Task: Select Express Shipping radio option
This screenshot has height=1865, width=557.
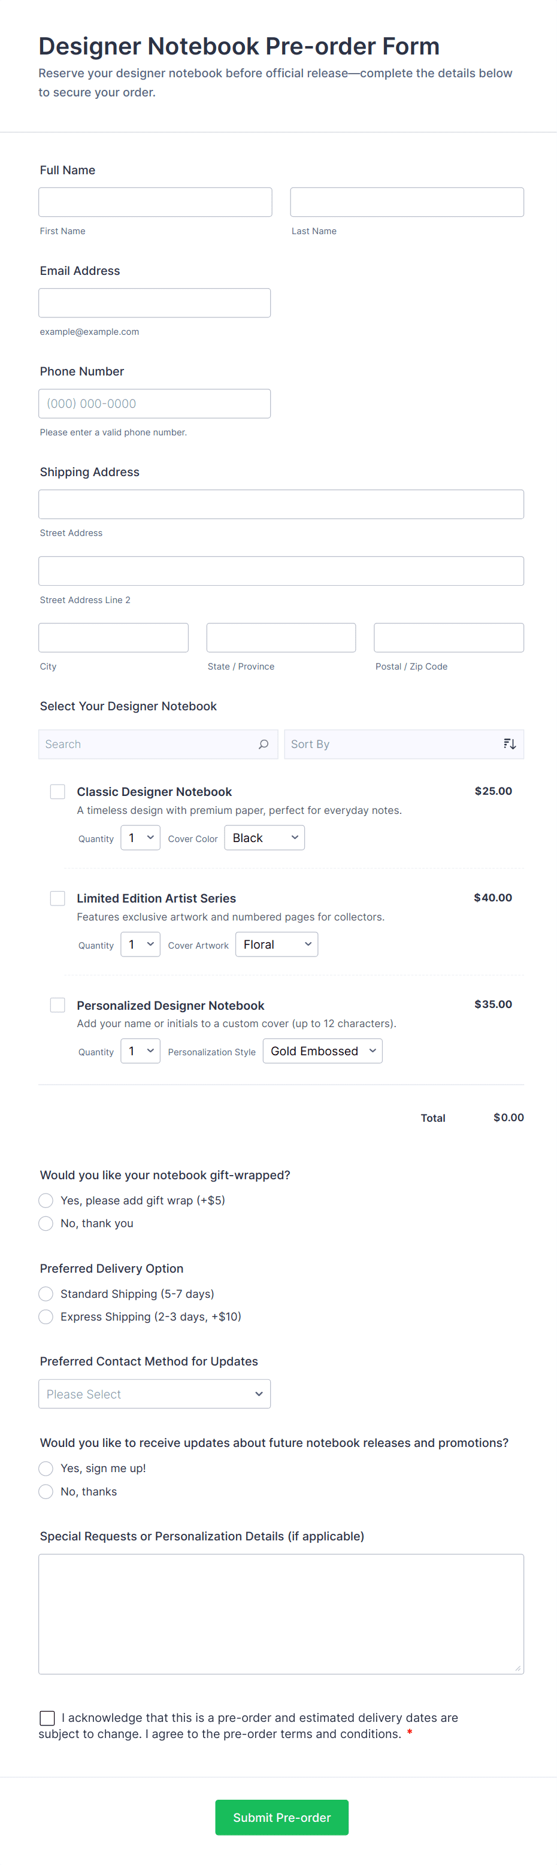Action: point(46,1316)
